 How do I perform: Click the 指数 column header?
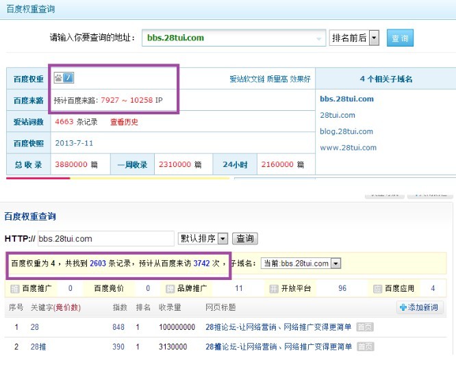click(120, 307)
